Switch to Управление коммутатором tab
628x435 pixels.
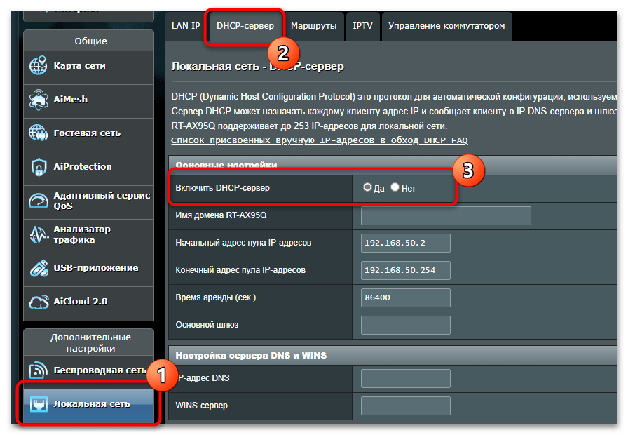[446, 26]
